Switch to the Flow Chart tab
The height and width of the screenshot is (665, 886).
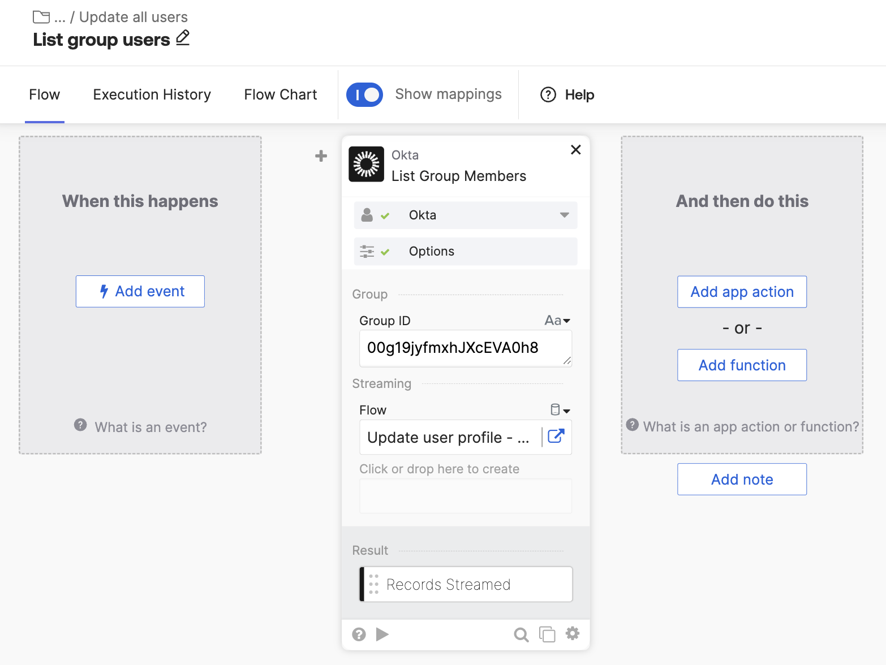(x=281, y=94)
